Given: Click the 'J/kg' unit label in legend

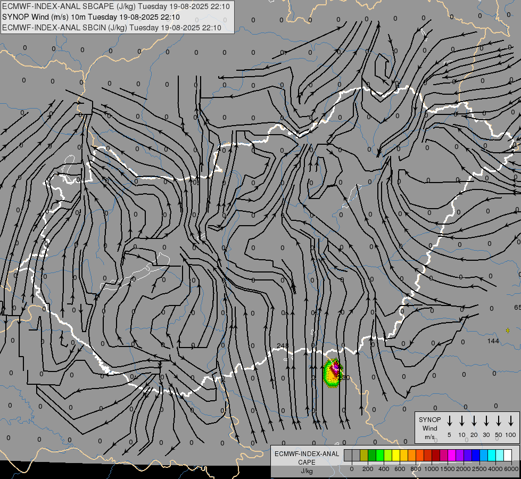Looking at the screenshot, I should click(x=307, y=471).
